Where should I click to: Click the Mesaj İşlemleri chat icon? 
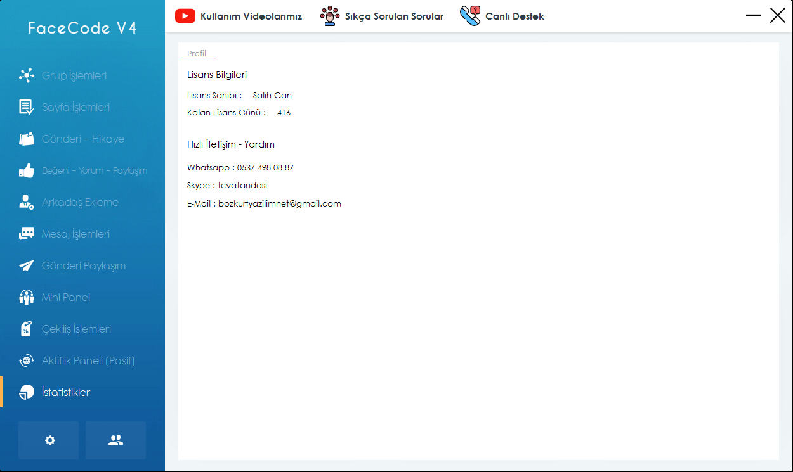point(27,234)
